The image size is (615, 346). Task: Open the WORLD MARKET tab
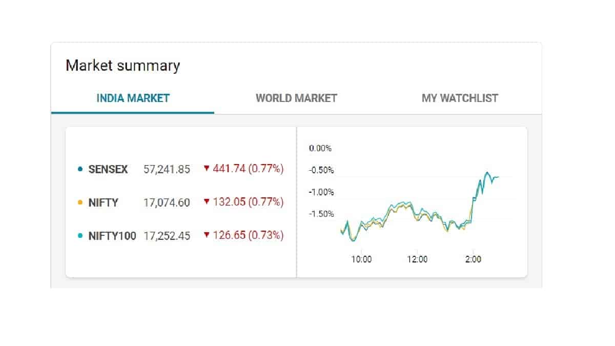tap(296, 98)
